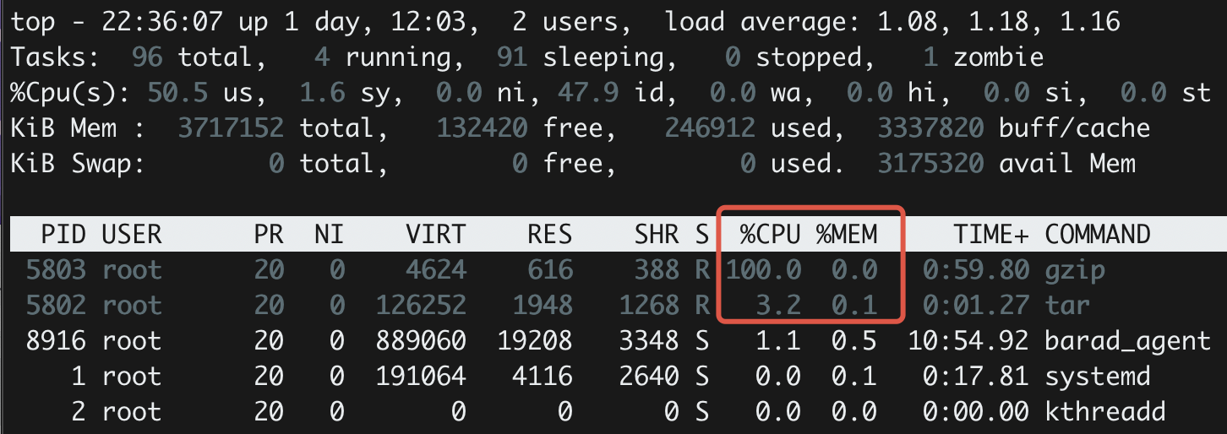Select the gzip process row

coord(613,270)
